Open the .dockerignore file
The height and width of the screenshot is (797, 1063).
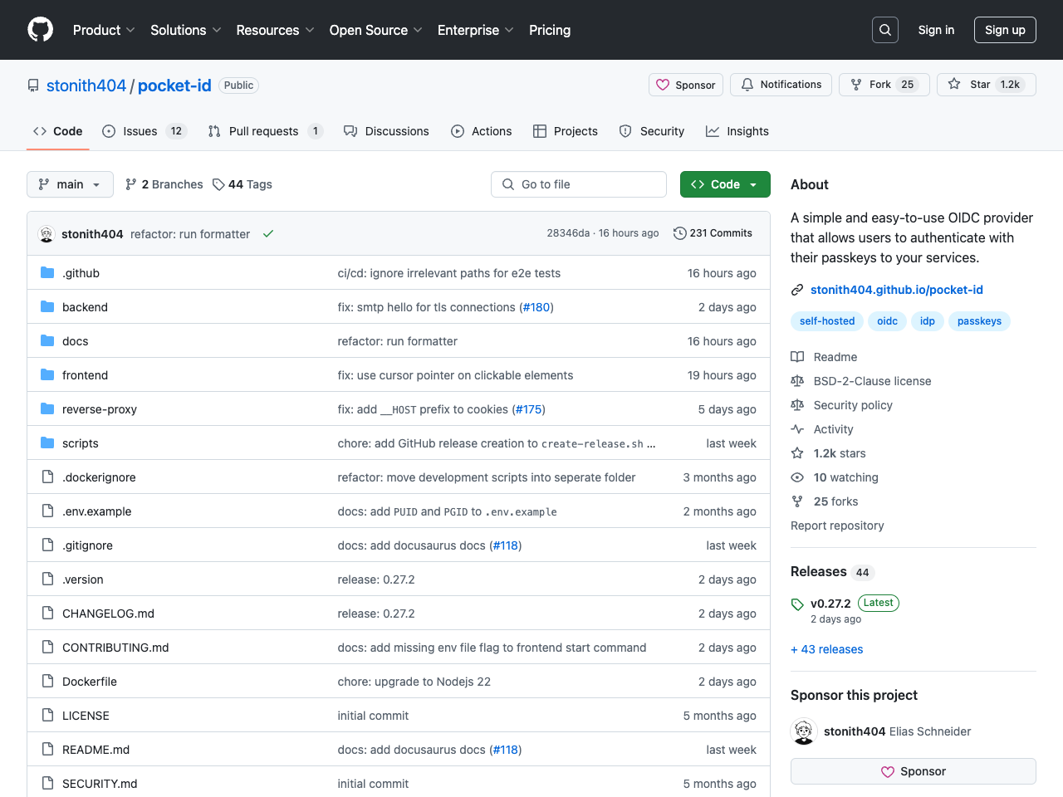[x=99, y=477]
